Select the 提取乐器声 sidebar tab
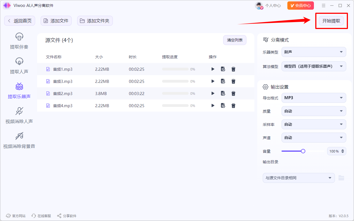This screenshot has height=221, width=354. [19, 91]
